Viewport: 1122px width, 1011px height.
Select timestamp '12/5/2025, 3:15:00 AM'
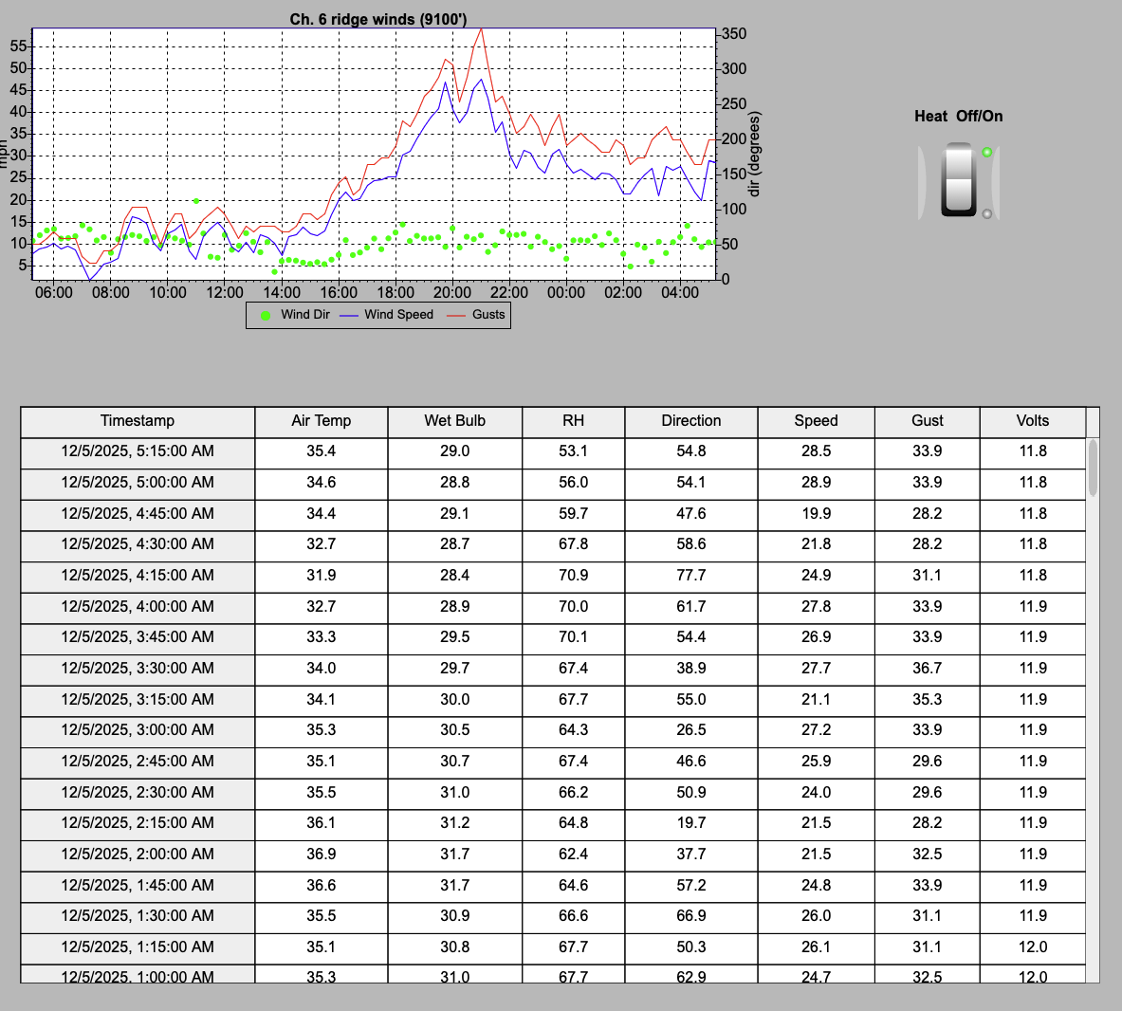click(x=138, y=700)
